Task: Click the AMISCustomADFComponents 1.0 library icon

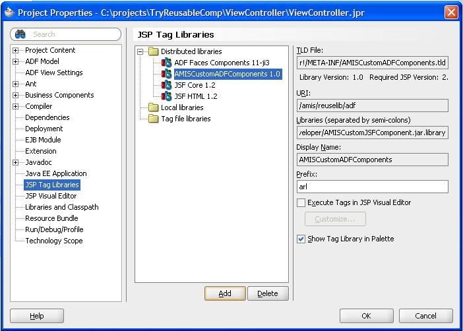Action: pyautogui.click(x=167, y=74)
